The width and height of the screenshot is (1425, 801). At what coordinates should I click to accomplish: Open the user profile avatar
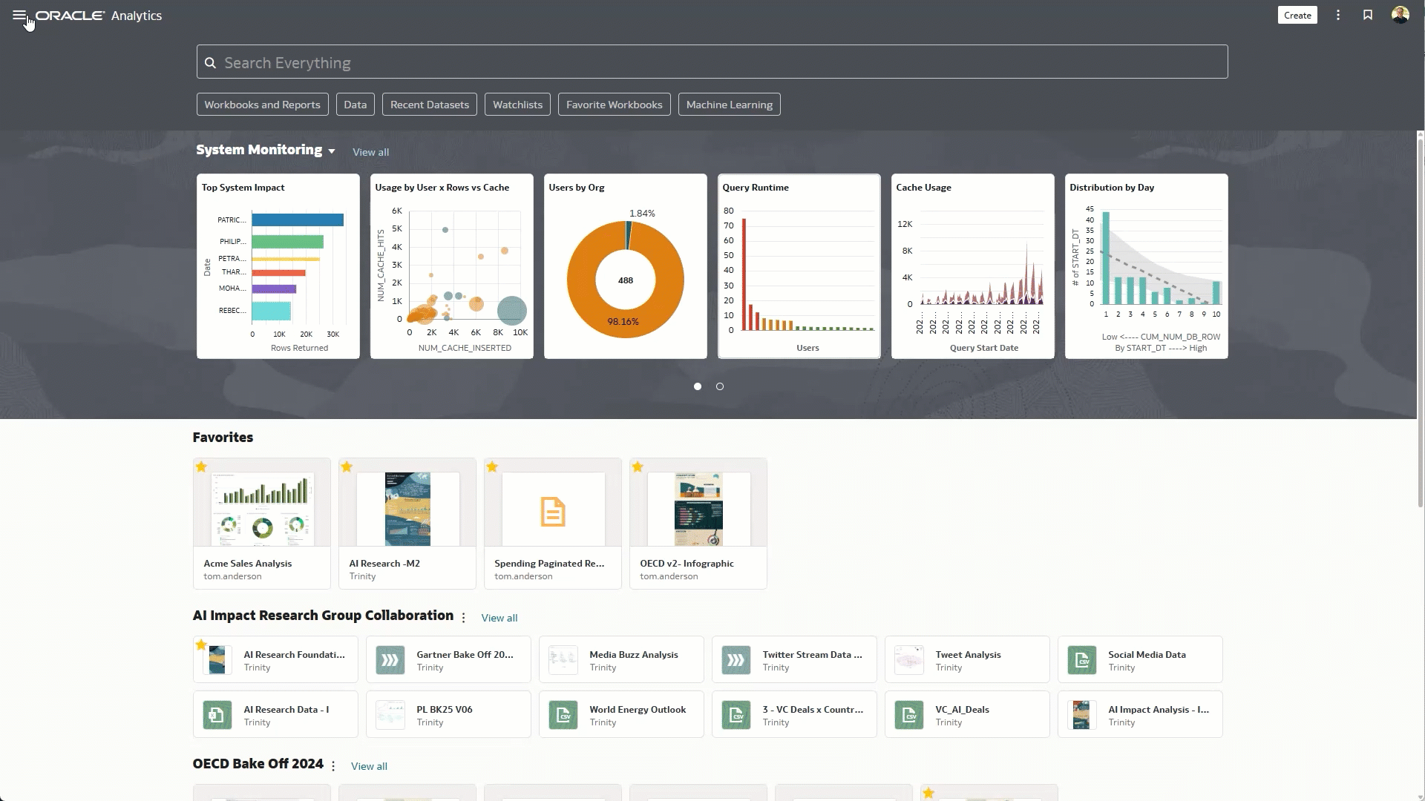(1400, 16)
